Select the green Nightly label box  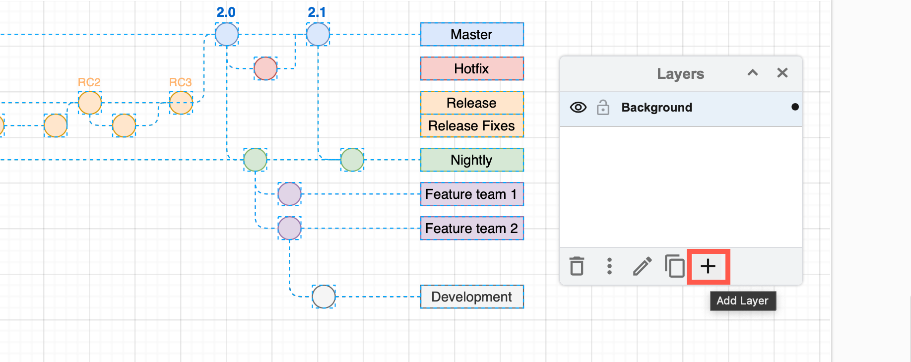point(471,160)
